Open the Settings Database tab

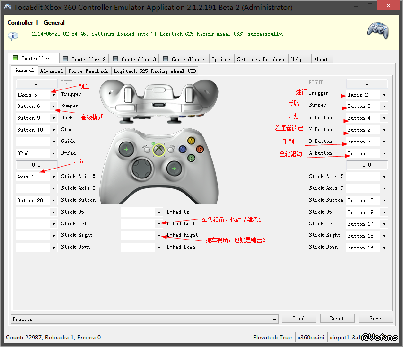click(x=261, y=59)
